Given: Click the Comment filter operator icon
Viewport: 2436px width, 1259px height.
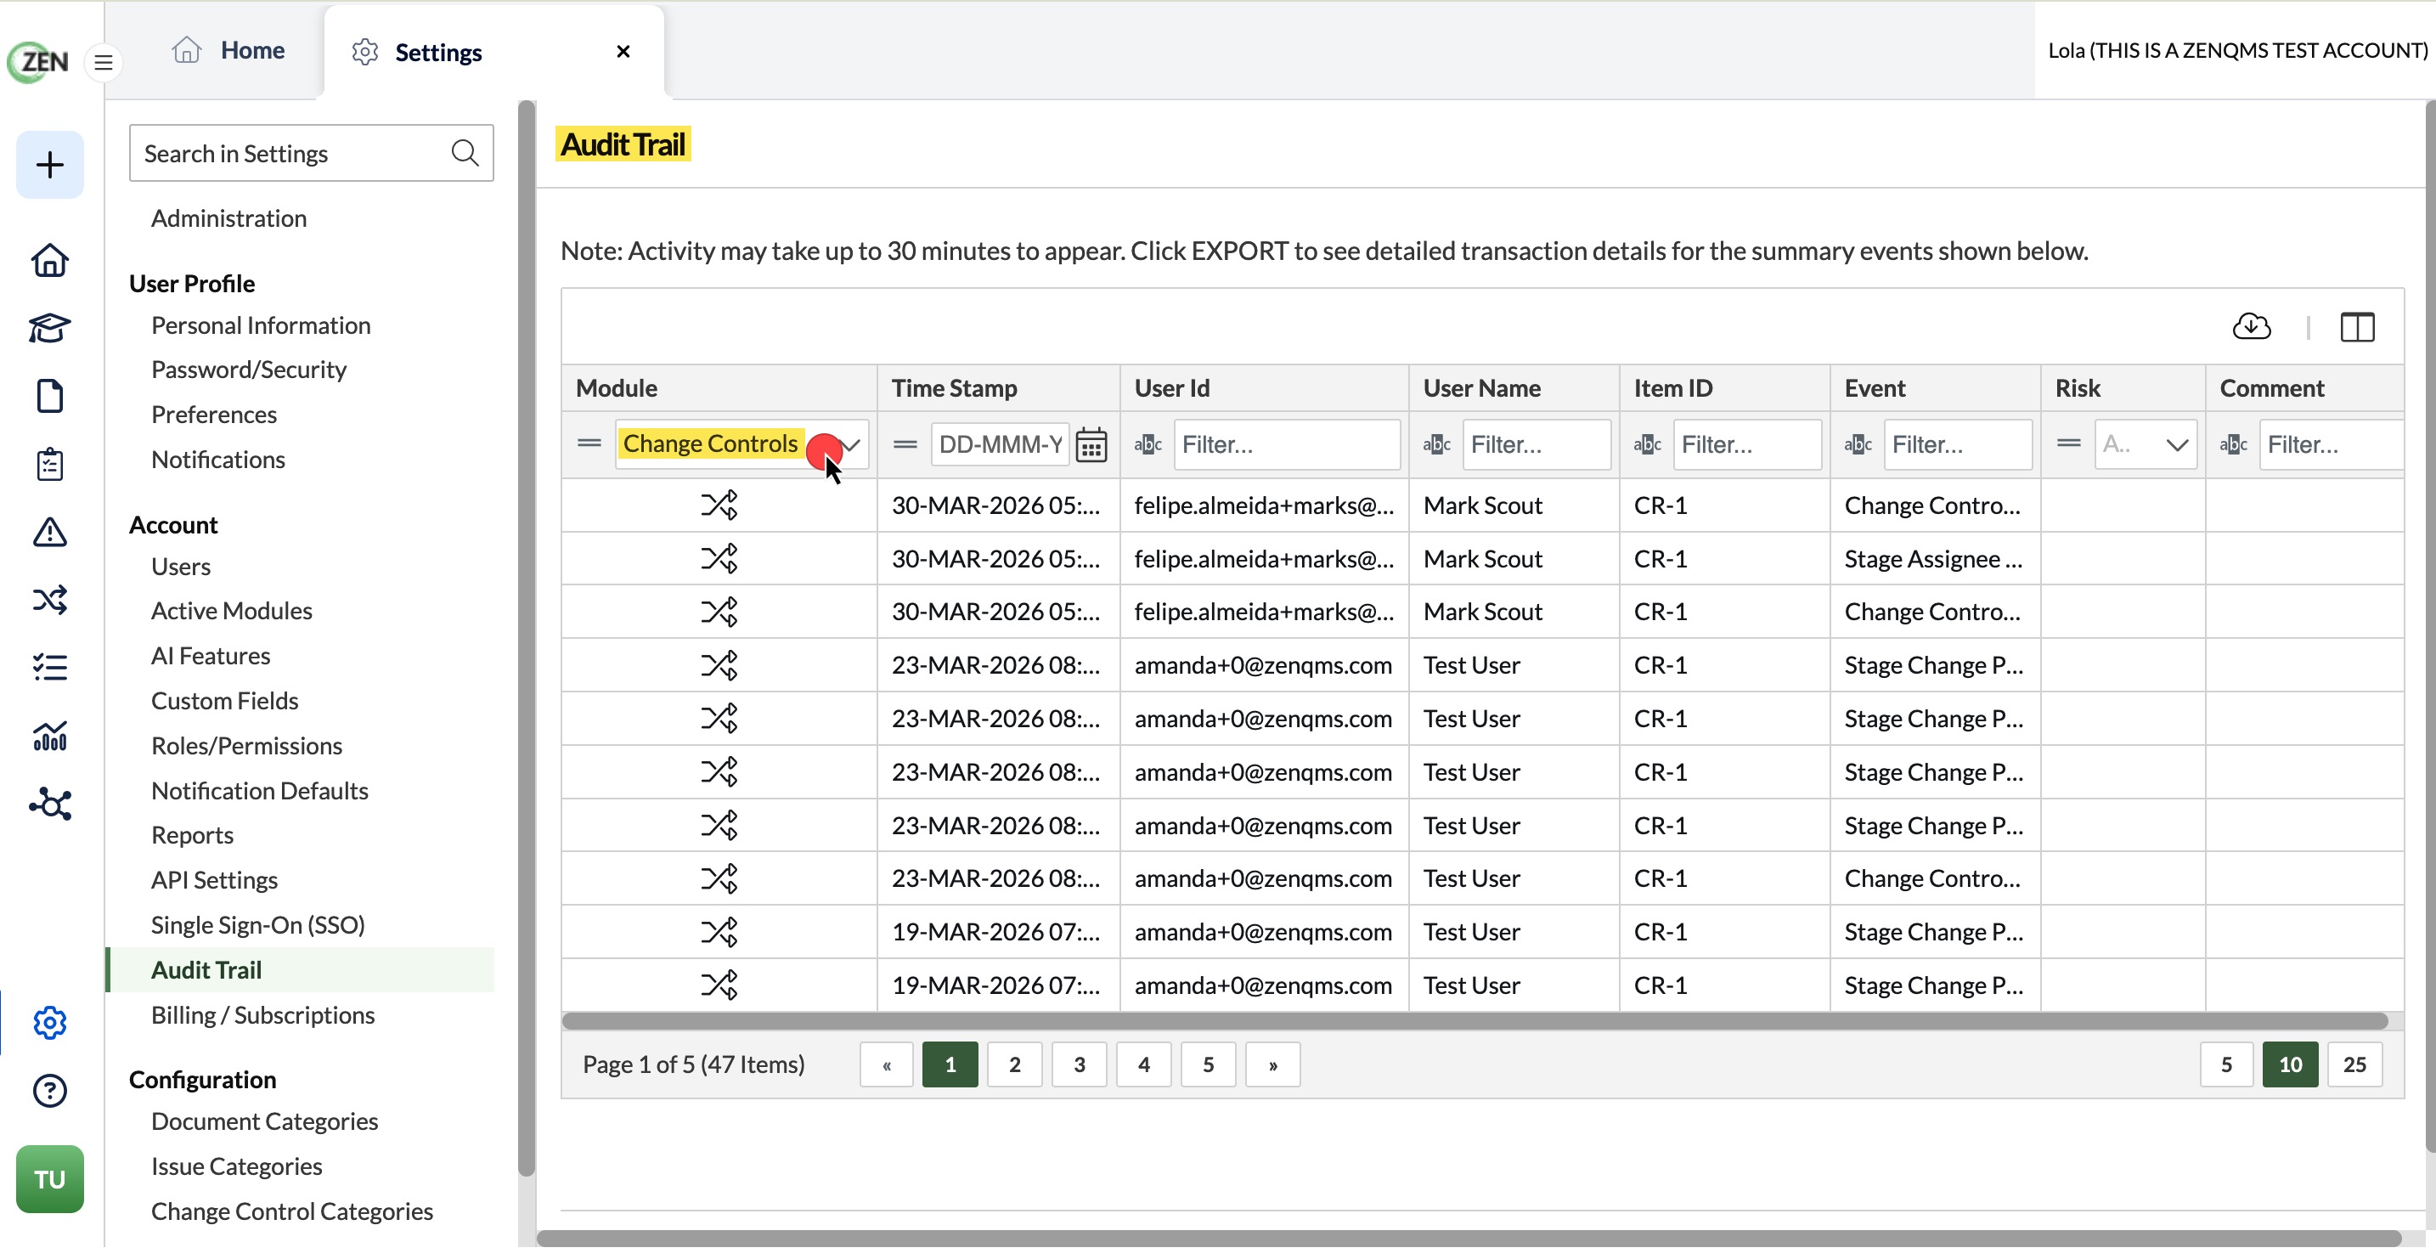Looking at the screenshot, I should coord(2235,445).
